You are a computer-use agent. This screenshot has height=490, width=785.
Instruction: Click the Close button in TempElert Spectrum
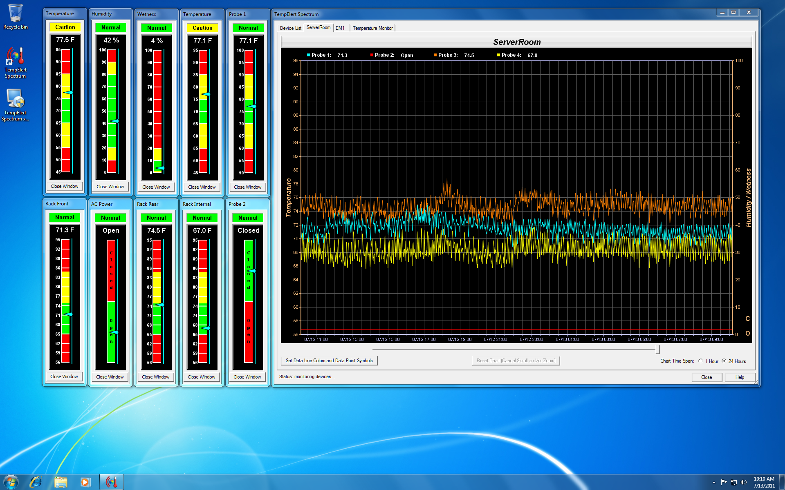(706, 377)
